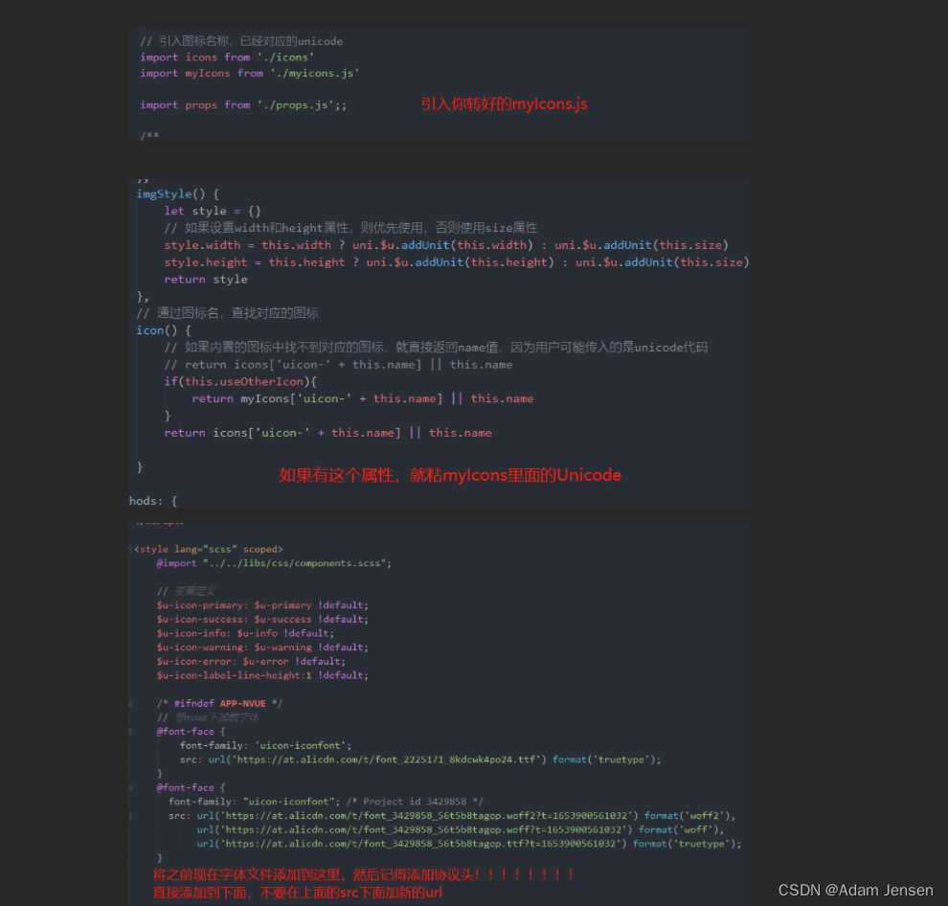Viewport: 948px width, 906px height.
Task: Click the comment "// 通过图标名，查找对应的图标"
Action: point(227,313)
